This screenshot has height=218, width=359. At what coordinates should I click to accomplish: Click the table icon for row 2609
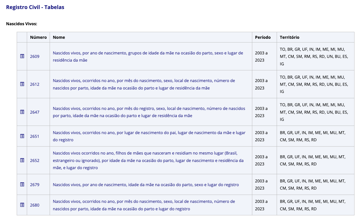click(22, 56)
